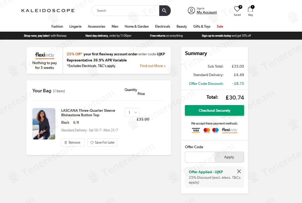
Task: Go to the Sale section
Action: (x=220, y=26)
